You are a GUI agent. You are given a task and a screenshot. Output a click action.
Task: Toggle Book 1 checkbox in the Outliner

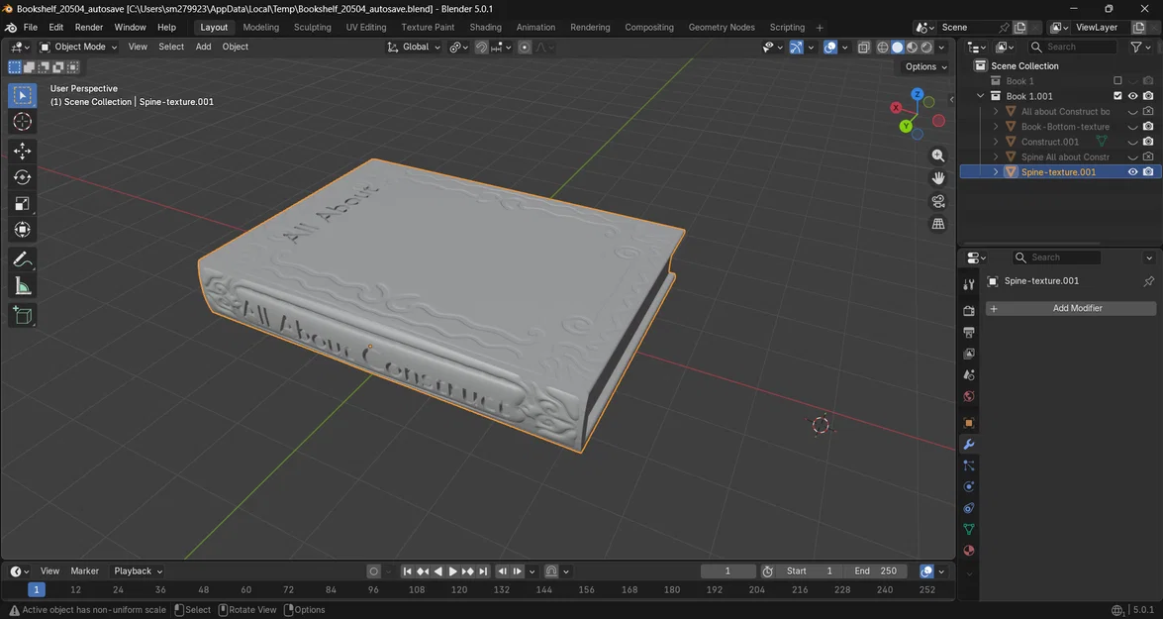coord(1117,81)
